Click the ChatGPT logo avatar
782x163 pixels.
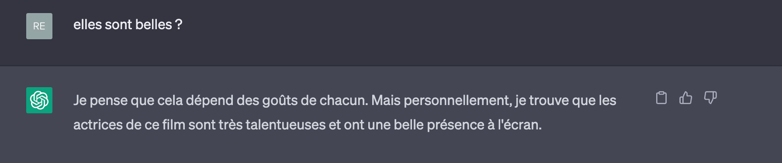pyautogui.click(x=39, y=100)
